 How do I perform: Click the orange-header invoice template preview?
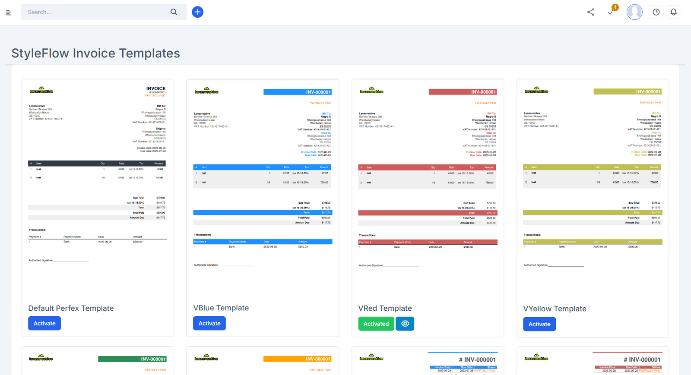click(x=263, y=362)
